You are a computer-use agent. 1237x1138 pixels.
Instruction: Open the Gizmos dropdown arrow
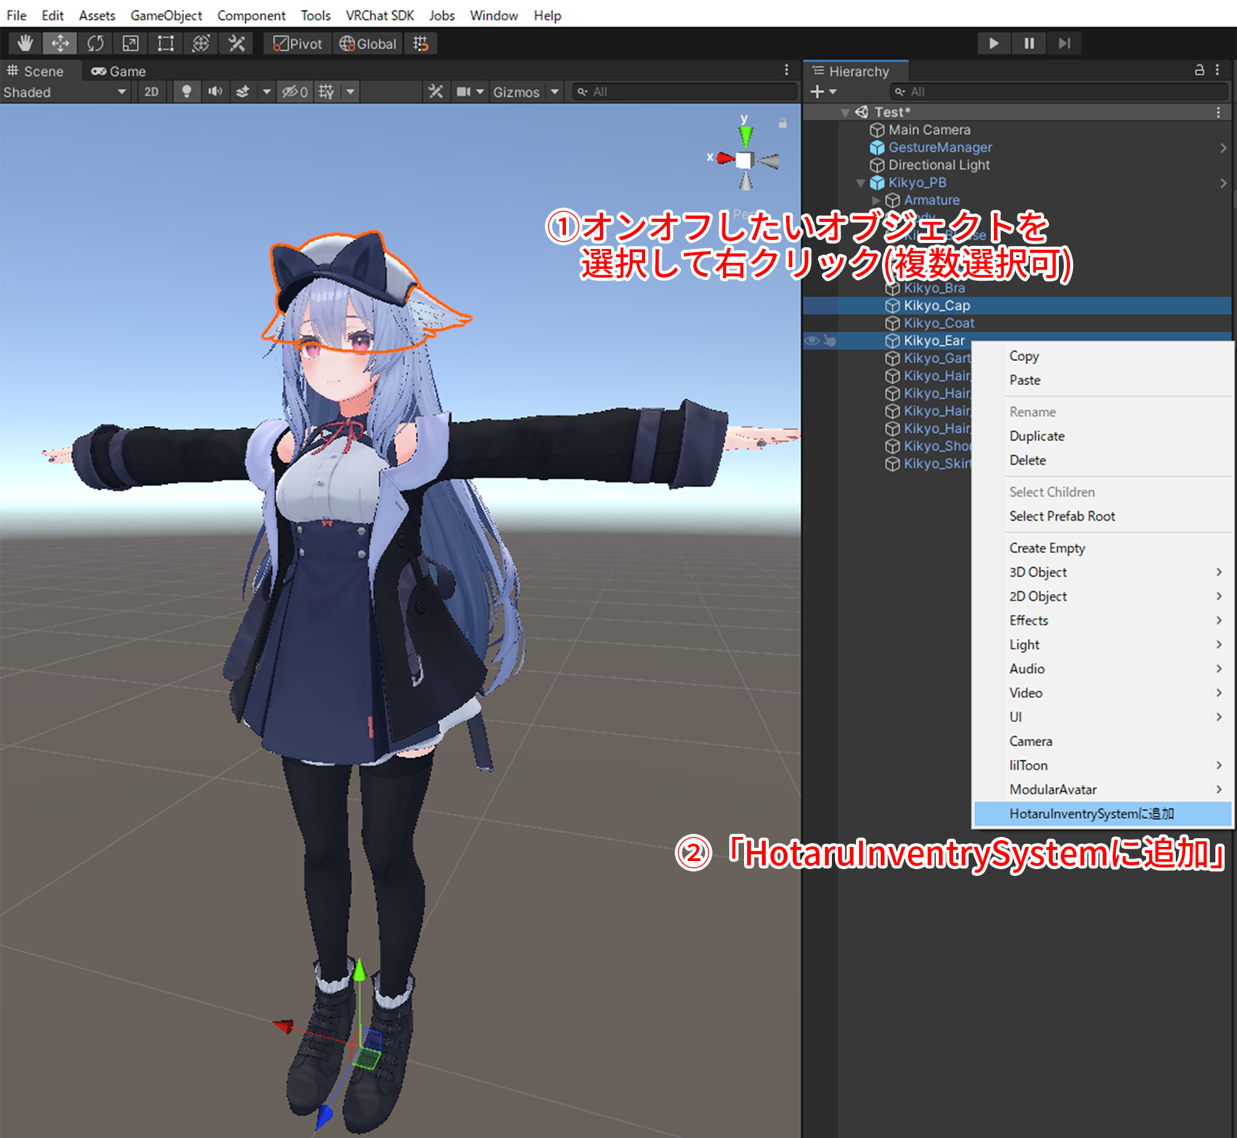click(555, 92)
